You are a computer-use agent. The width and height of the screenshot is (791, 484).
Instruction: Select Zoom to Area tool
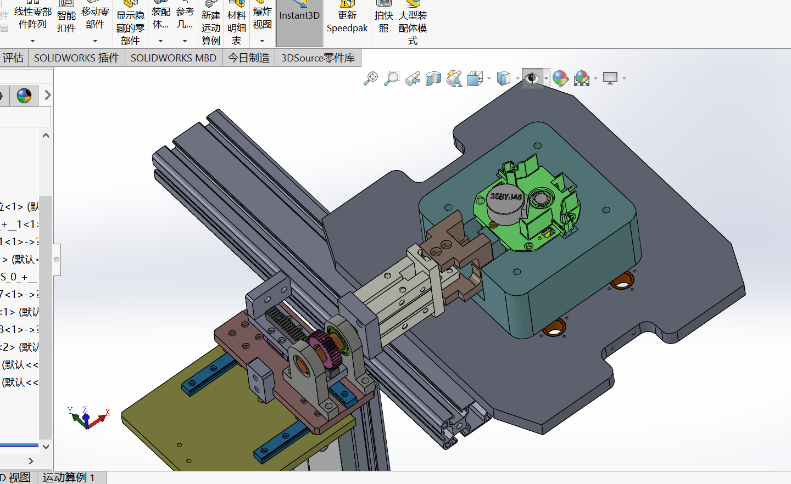tap(392, 78)
